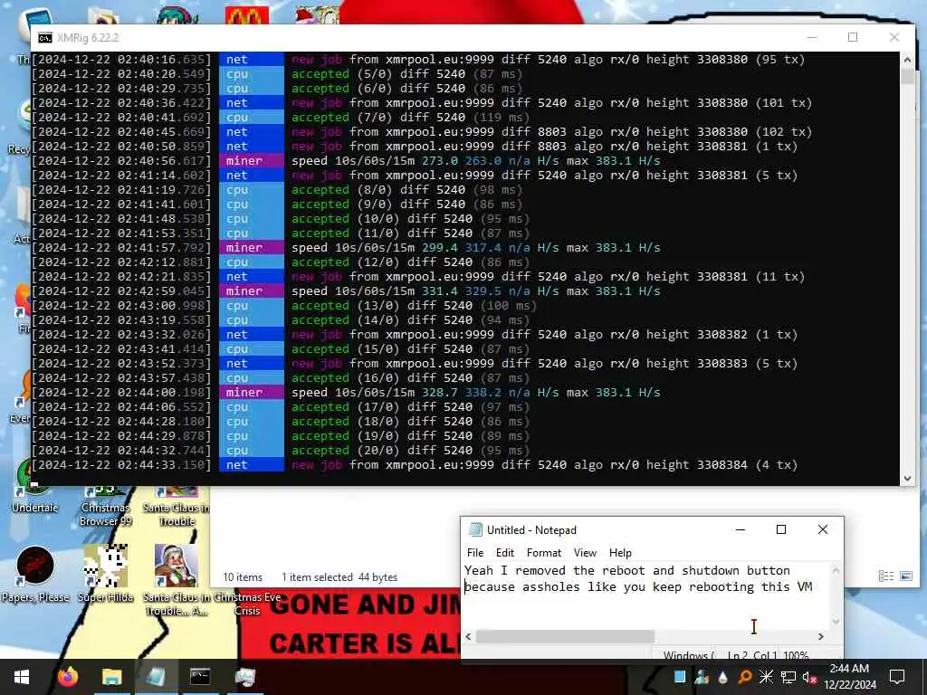Open the muted volume tray icon

coord(809,677)
